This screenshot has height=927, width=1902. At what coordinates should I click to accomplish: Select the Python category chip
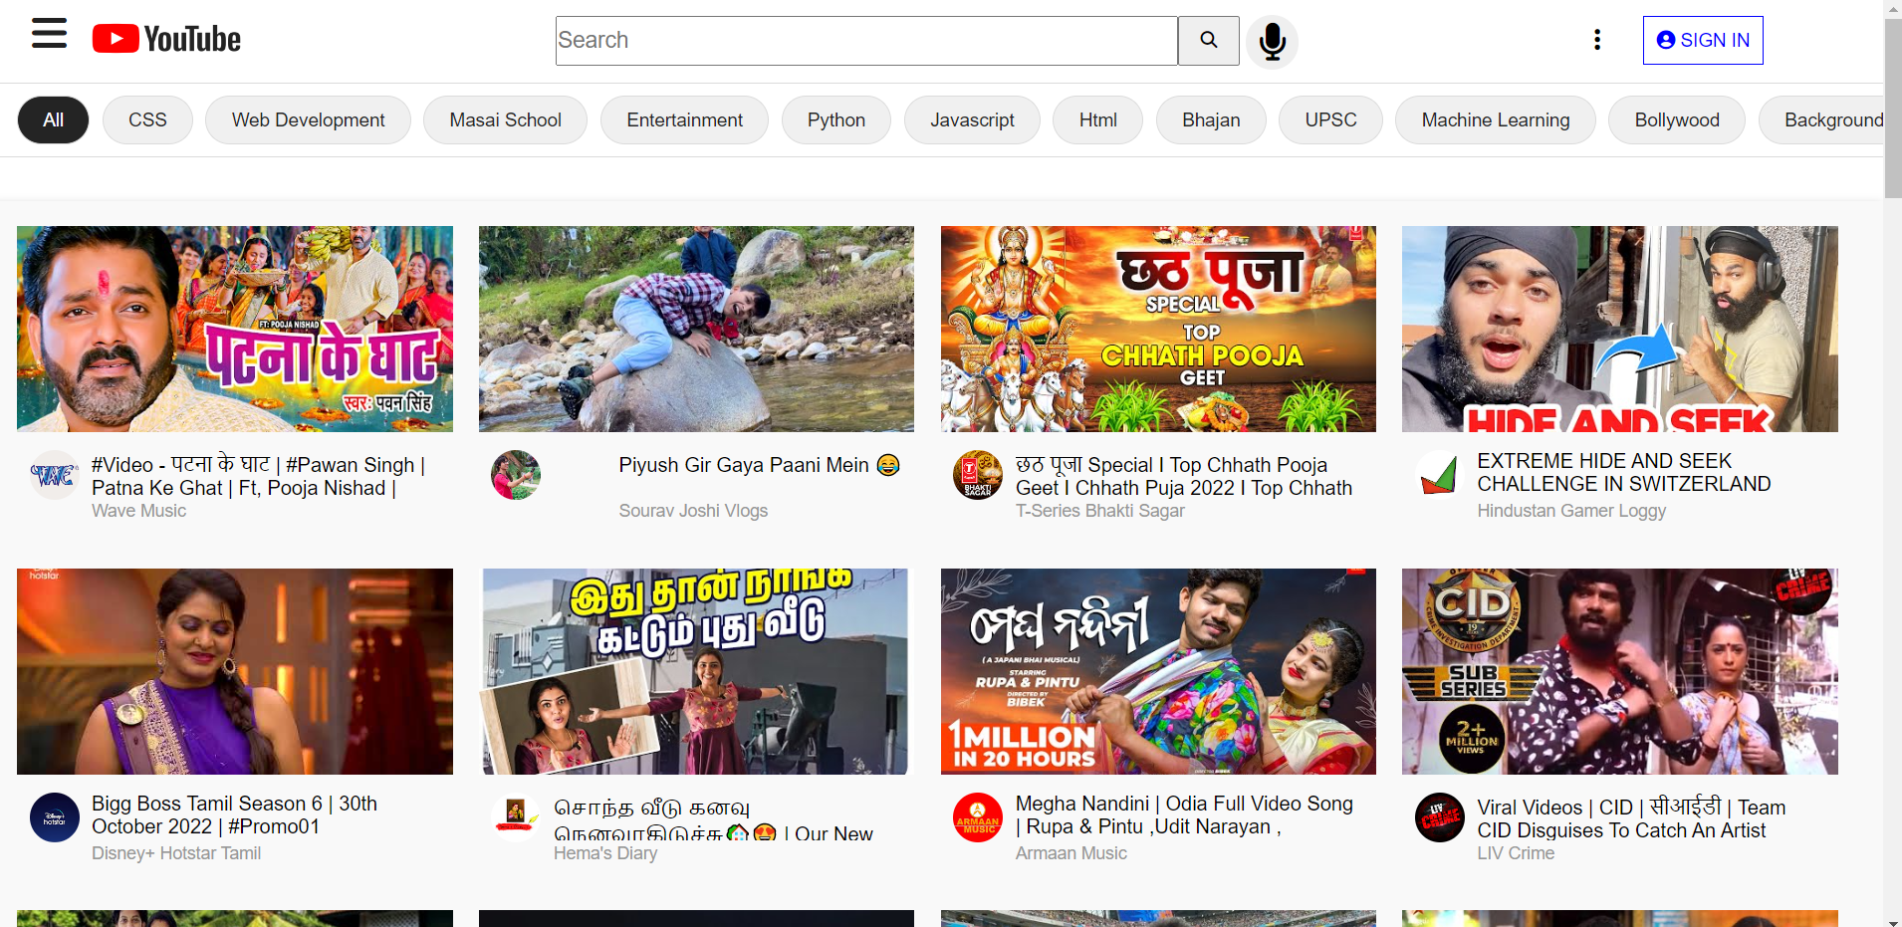coord(835,120)
